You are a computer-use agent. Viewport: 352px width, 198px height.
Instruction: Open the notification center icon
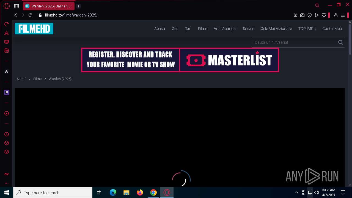343,193
